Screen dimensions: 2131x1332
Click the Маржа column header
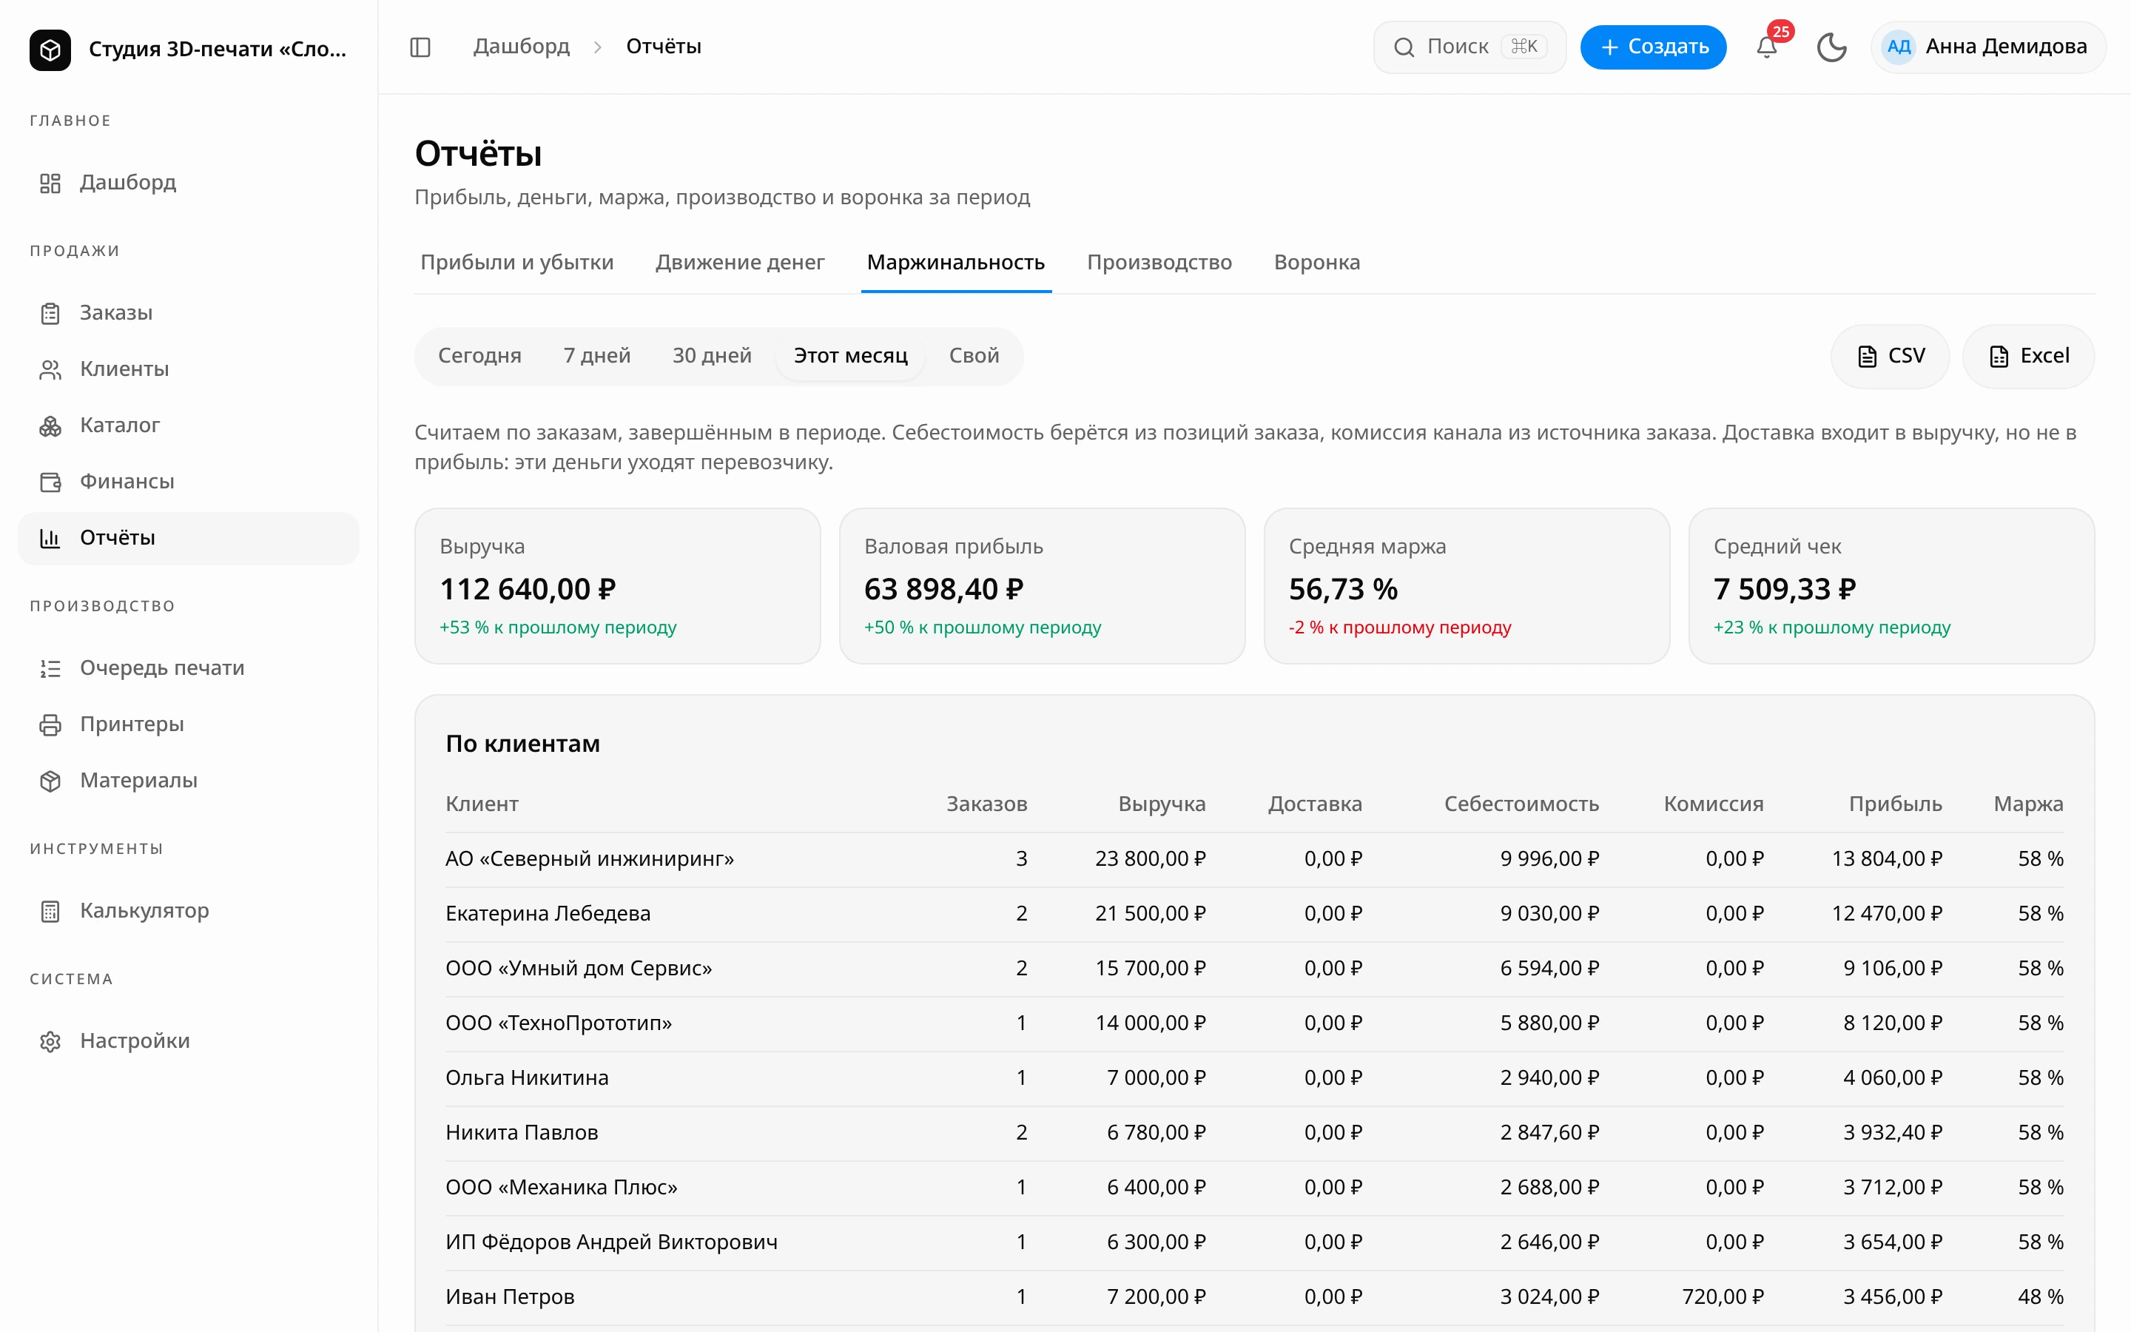(x=2028, y=804)
